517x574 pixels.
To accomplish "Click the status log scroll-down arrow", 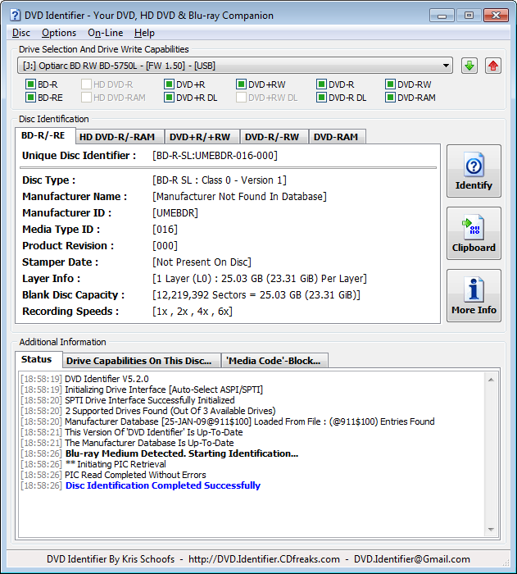I will click(x=491, y=530).
